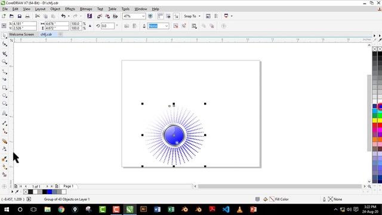Open the outline width None dropdown

coord(167,26)
